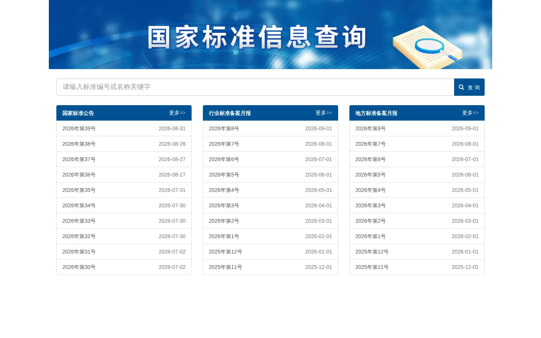541x338 pixels.
Task: Open 2026年第1号 in 地方标准备案月报
Action: click(x=370, y=236)
